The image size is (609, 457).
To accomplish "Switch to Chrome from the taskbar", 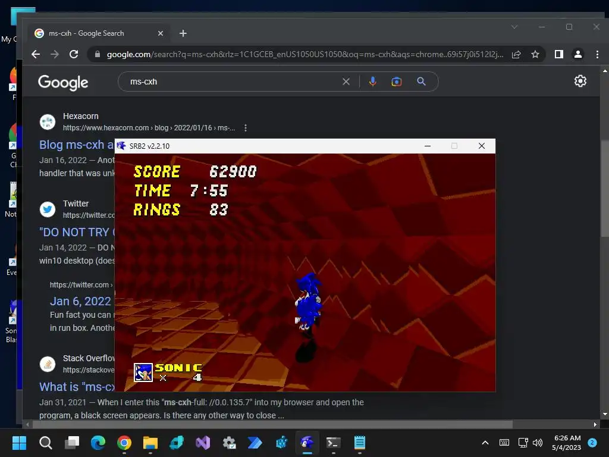I will (124, 443).
